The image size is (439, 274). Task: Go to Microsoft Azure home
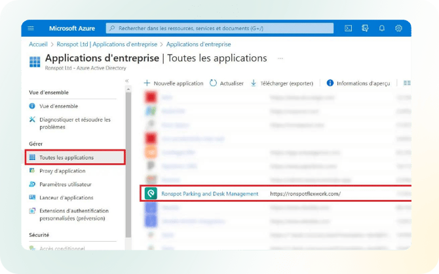pos(72,28)
